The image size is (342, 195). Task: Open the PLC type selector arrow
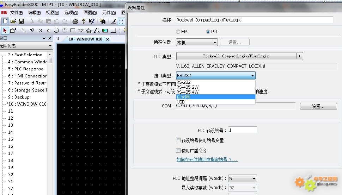tap(299, 56)
